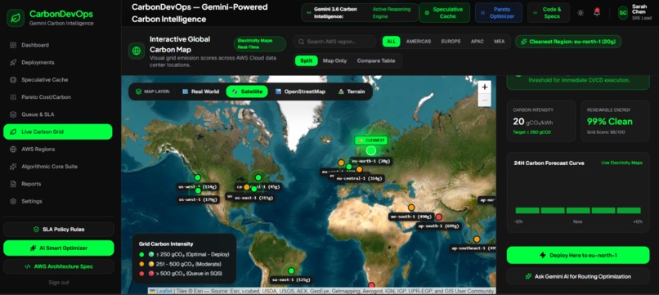659x295 pixels.
Task: Click the eu-north-1 cleanest map marker
Action: point(370,150)
